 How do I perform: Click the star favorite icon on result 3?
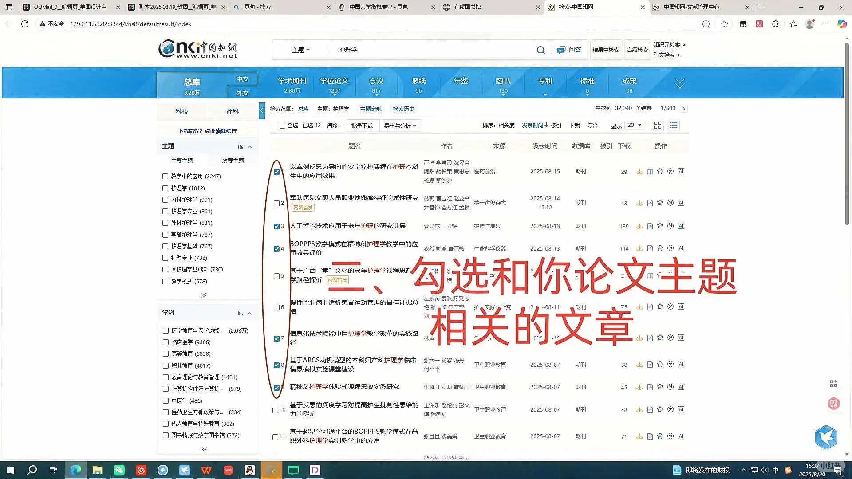(660, 226)
